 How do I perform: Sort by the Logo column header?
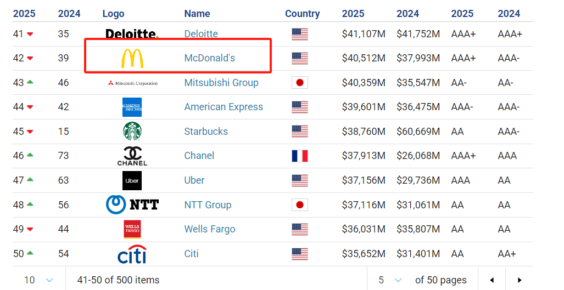[113, 14]
